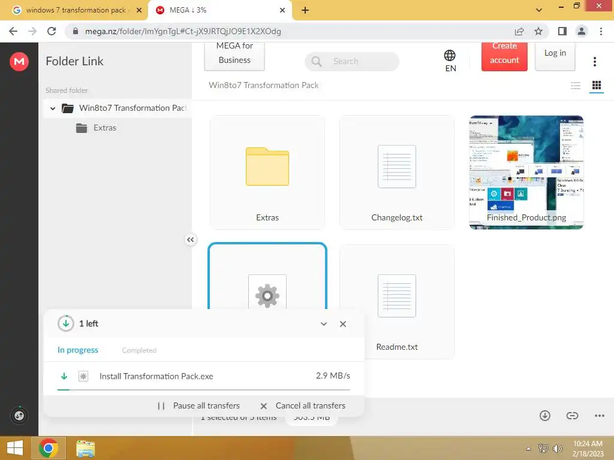Click the address bar URL
Image resolution: width=614 pixels, height=460 pixels.
point(183,31)
